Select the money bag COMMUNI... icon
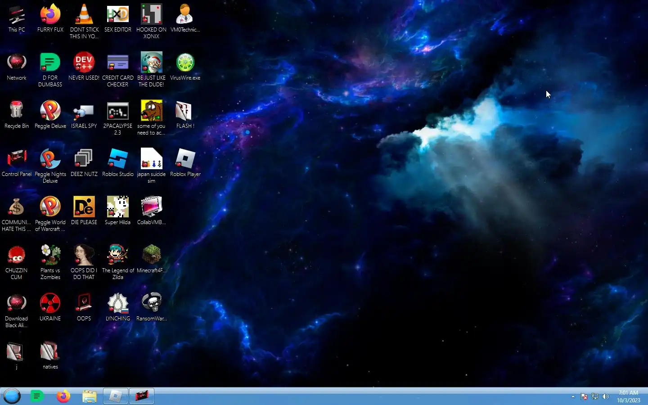The height and width of the screenshot is (405, 648). [17, 214]
